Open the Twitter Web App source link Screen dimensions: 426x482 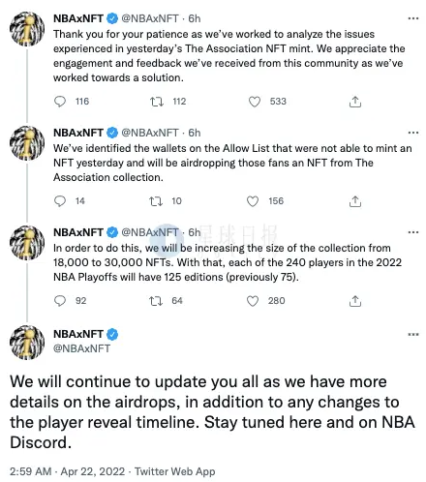point(175,471)
